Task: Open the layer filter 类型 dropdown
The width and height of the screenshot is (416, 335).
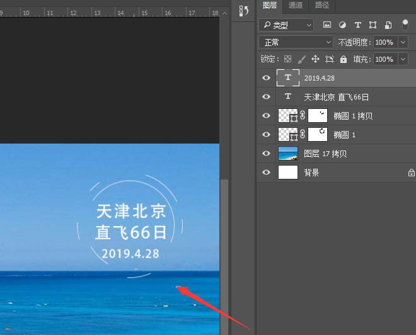Action: (x=286, y=25)
